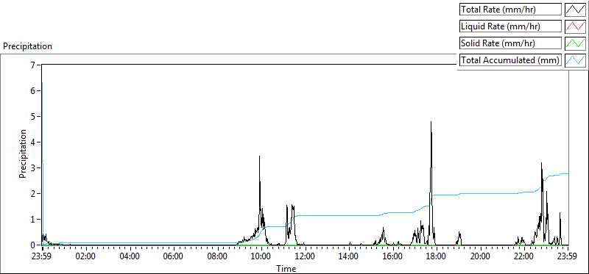Viewport: 589px width, 274px height.
Task: Click the vertical Precipitation y-axis title
Action: coord(23,154)
